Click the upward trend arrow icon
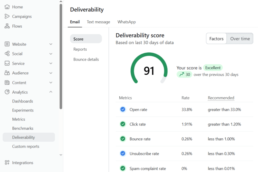 click(x=182, y=74)
